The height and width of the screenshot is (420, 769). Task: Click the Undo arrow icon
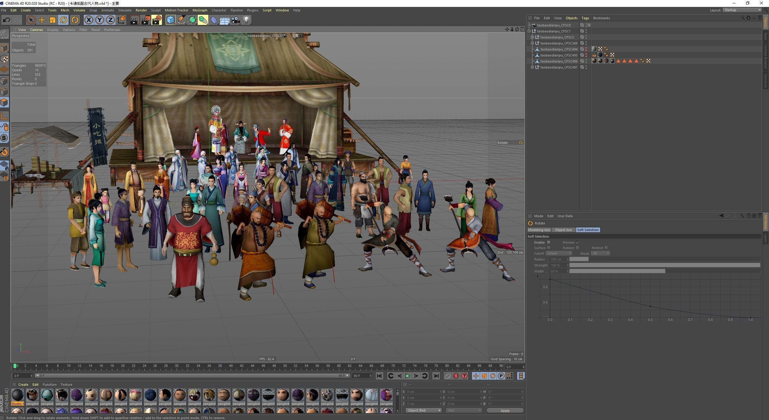pos(6,20)
